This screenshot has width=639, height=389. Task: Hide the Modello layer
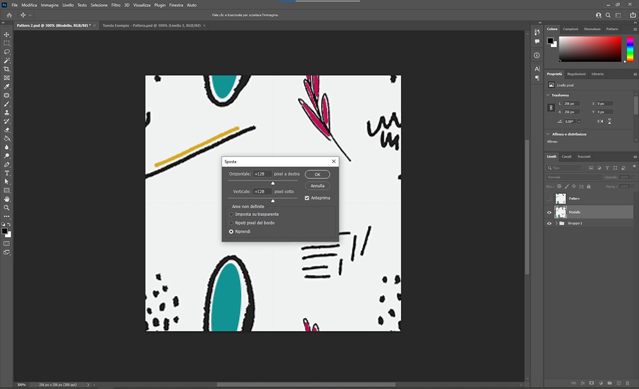coord(549,212)
